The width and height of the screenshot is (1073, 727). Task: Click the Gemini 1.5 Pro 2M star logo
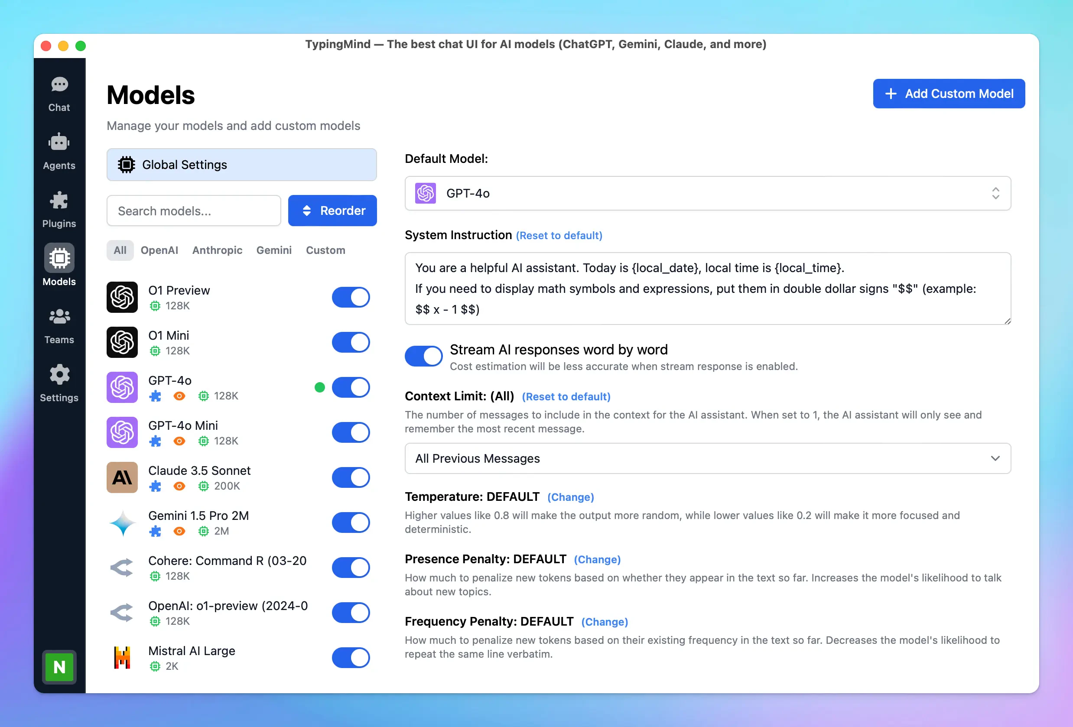pyautogui.click(x=122, y=523)
